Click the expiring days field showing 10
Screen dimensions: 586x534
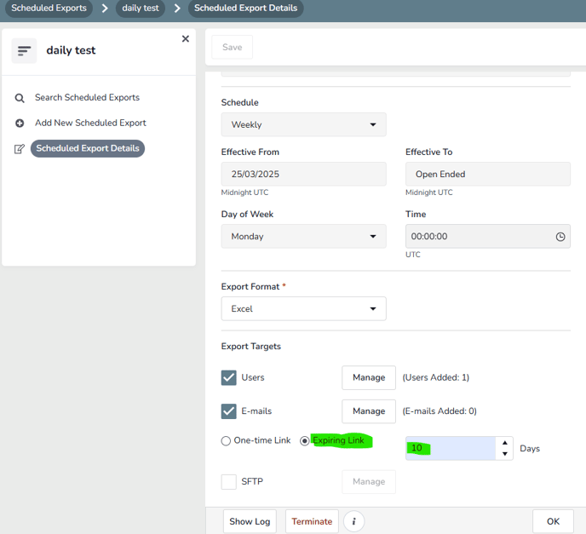[x=451, y=448]
